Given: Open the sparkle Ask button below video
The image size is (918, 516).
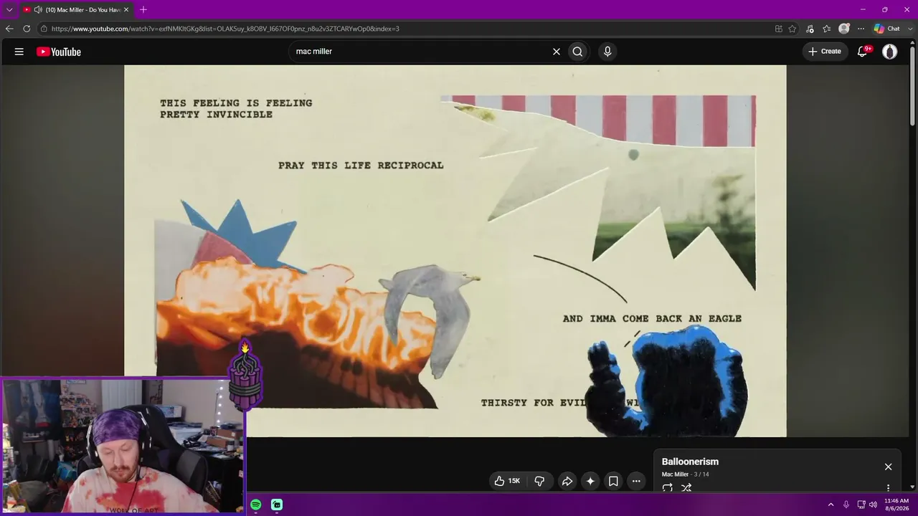Looking at the screenshot, I should pos(590,481).
